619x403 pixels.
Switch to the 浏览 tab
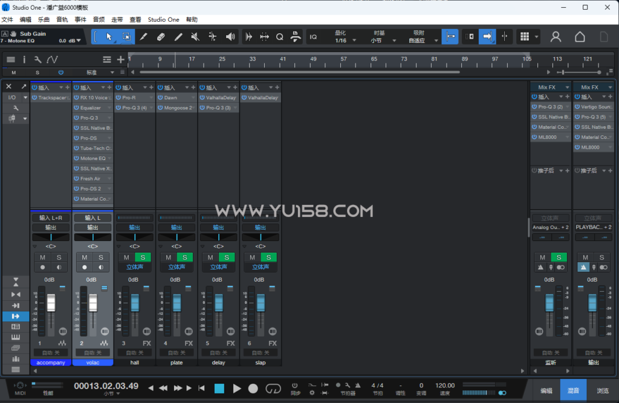(603, 390)
